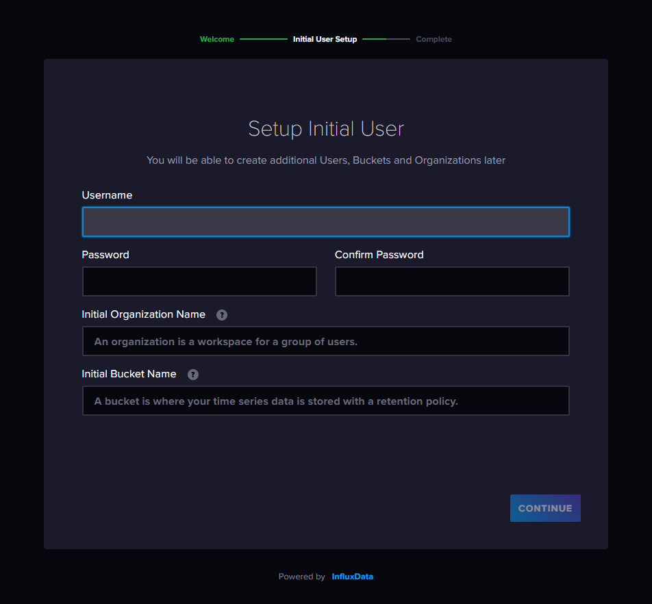Select the Confirm Password field
Viewport: 652px width, 604px height.
pyautogui.click(x=452, y=281)
